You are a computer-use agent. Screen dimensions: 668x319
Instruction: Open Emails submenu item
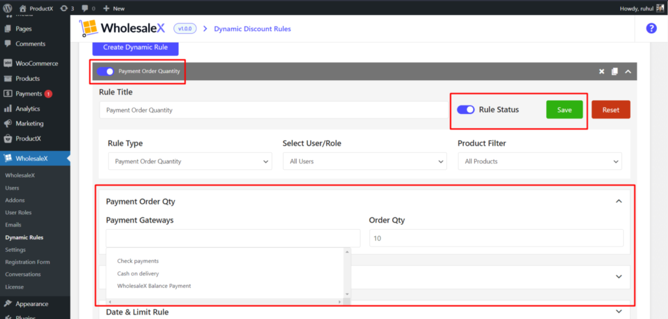point(13,225)
